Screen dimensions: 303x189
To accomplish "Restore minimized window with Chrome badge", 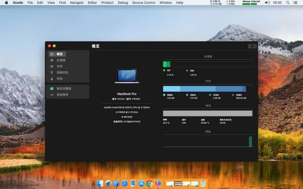I will [186, 184].
